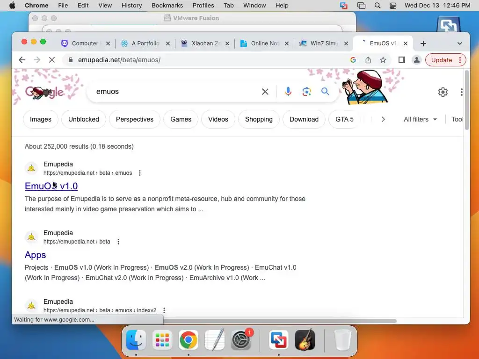This screenshot has width=479, height=359.
Task: Click the VMware Fusion window title
Action: point(196,18)
